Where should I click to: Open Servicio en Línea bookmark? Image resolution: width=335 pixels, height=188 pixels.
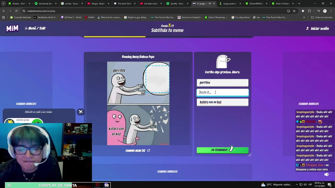pyautogui.click(x=189, y=17)
